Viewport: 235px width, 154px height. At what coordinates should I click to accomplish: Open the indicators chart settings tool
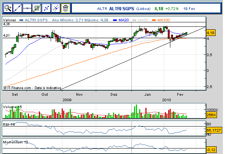point(37,8)
